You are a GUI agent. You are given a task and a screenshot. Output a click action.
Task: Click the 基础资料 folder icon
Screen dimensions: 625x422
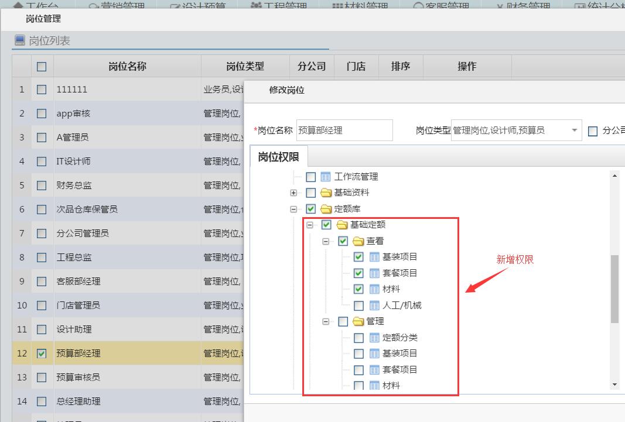[326, 193]
